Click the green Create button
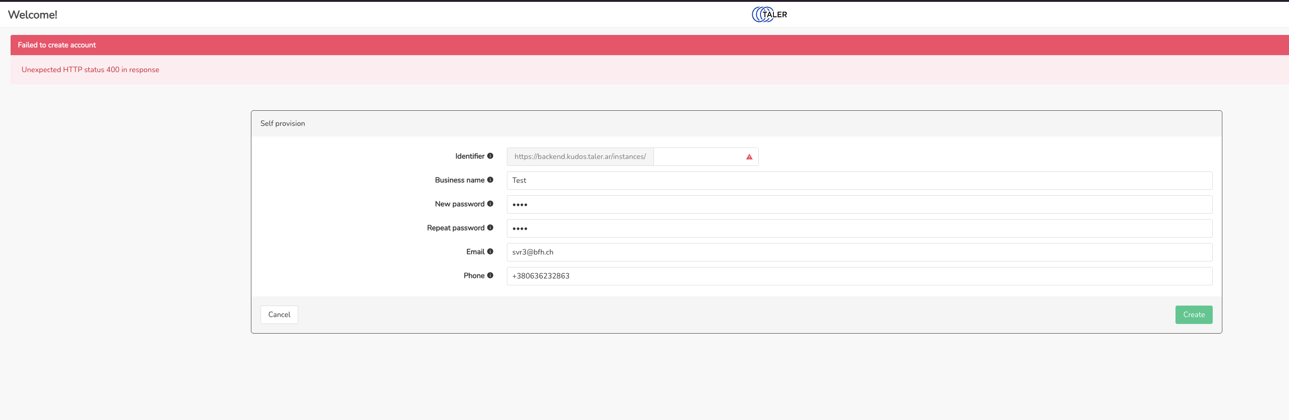 (x=1194, y=315)
